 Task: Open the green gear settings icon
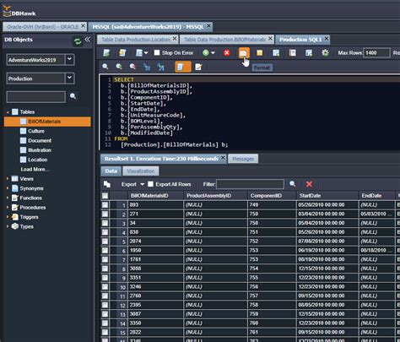(325, 52)
